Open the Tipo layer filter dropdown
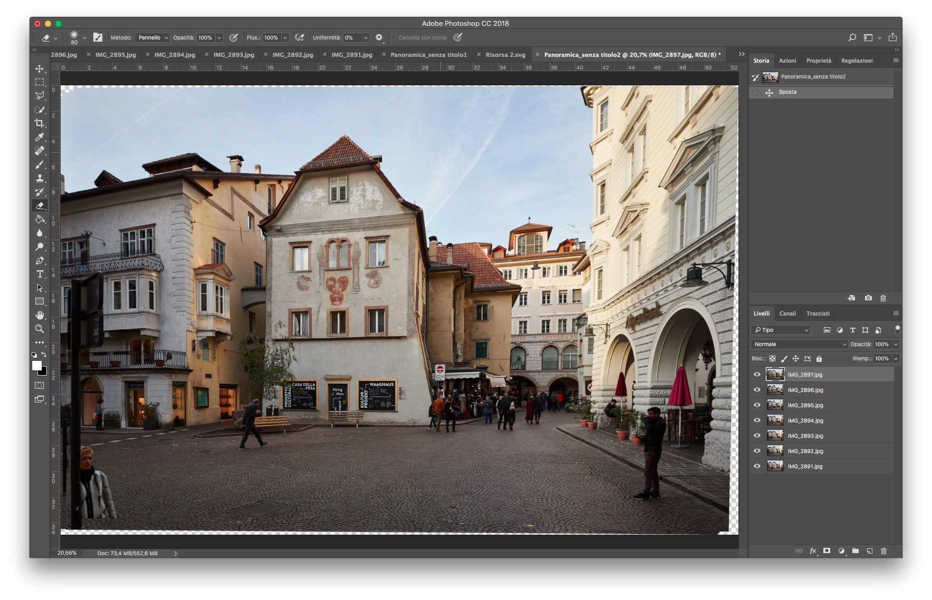The height and width of the screenshot is (600, 932). pyautogui.click(x=781, y=330)
